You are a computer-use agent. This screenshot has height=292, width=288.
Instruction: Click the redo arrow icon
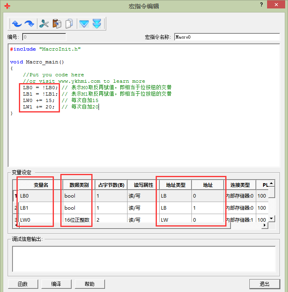click(29, 23)
